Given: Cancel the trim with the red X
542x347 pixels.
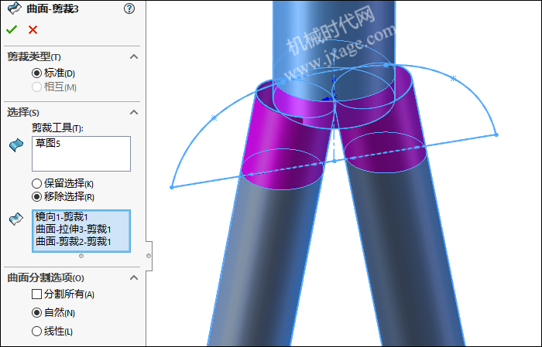Looking at the screenshot, I should [33, 30].
